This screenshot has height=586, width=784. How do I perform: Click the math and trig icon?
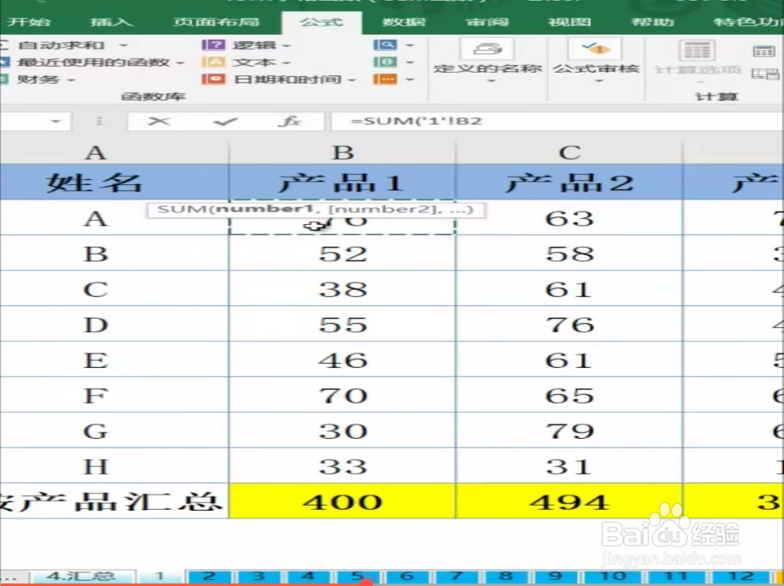coord(385,62)
